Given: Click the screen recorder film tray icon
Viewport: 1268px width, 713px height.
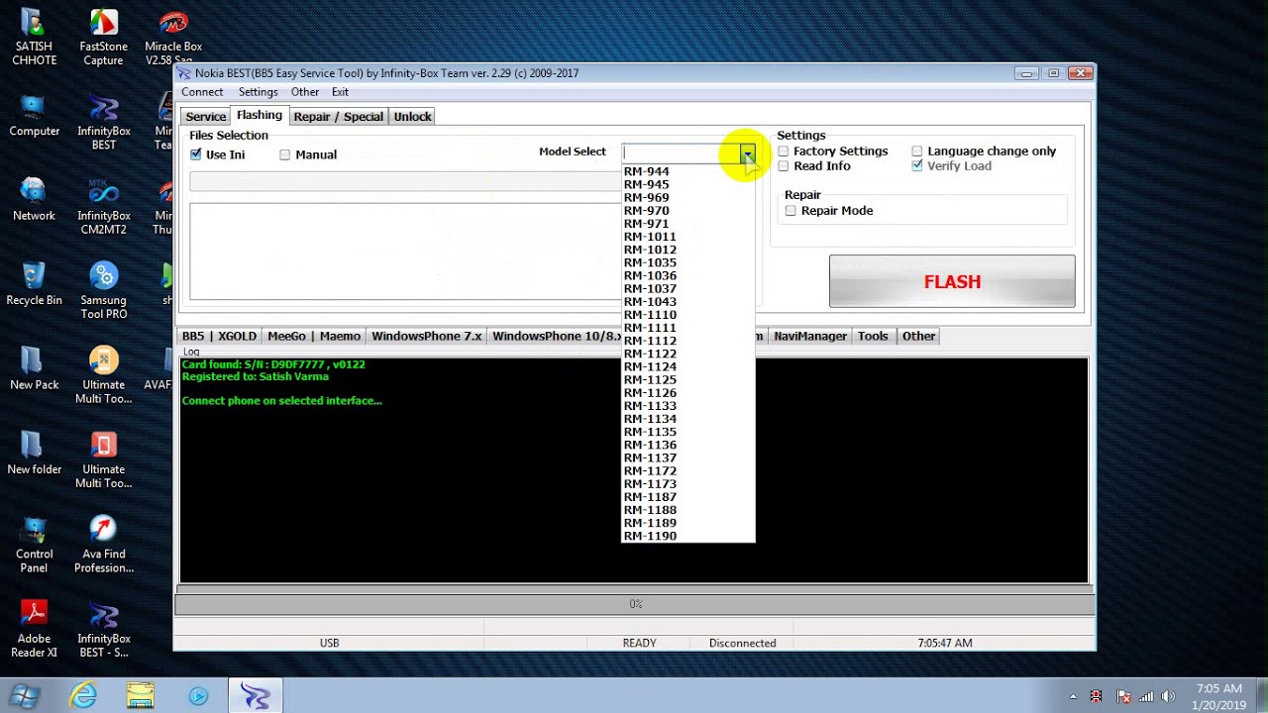Looking at the screenshot, I should click(1096, 697).
